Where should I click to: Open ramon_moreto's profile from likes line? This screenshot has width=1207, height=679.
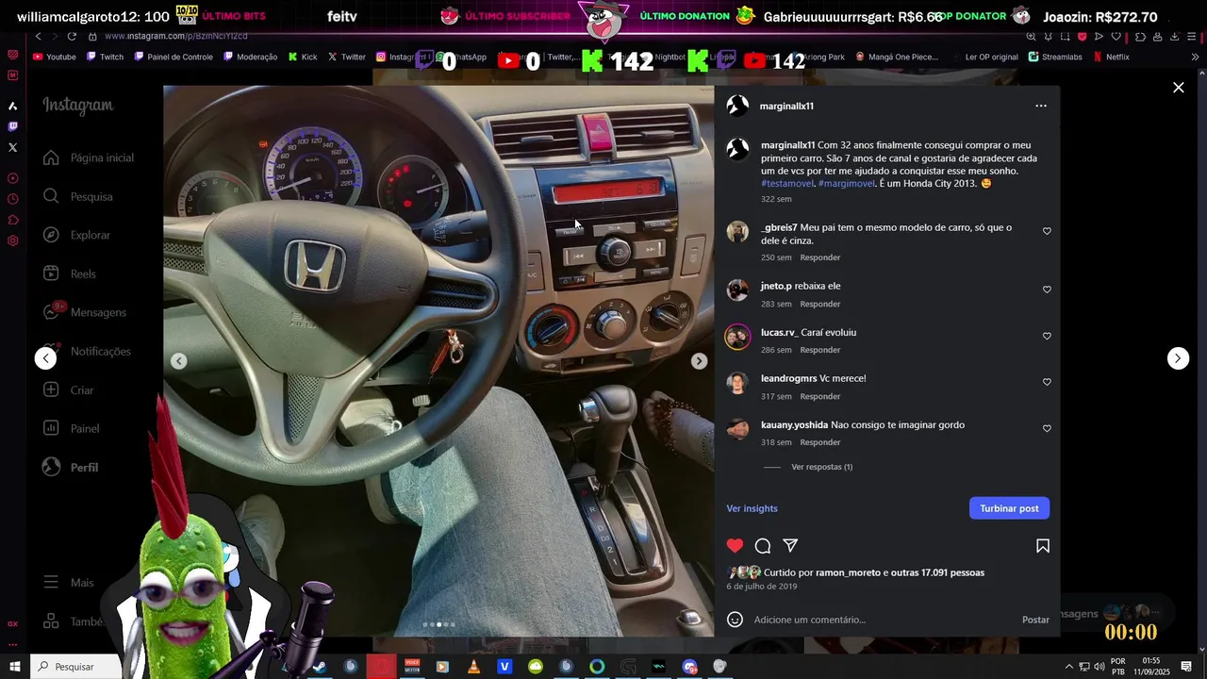[848, 572]
